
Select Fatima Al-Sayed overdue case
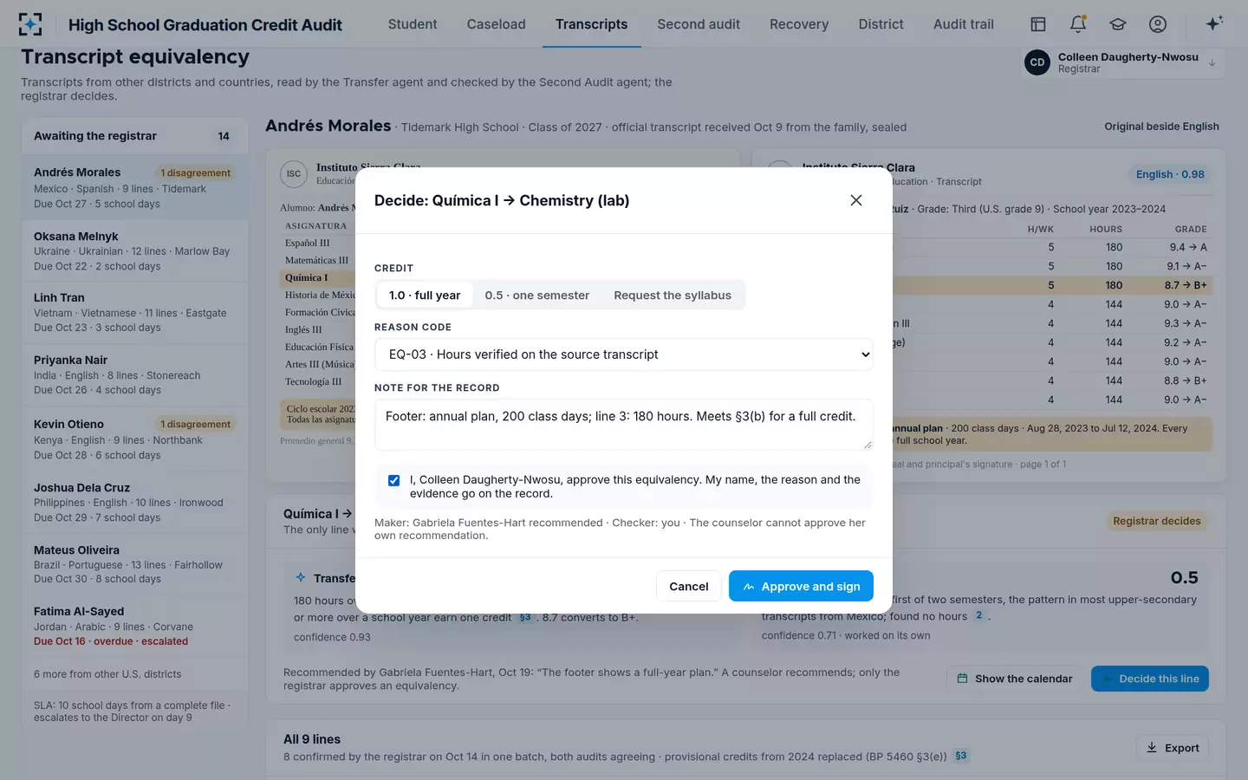[x=134, y=626]
